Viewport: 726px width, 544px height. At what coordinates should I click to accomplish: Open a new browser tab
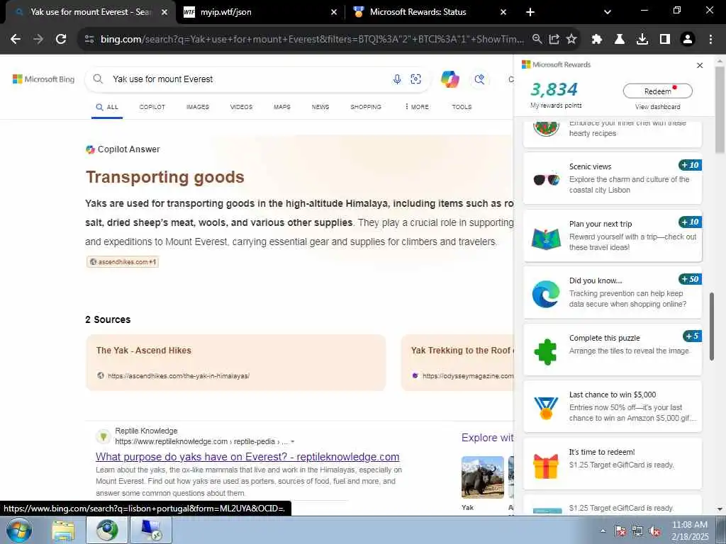pyautogui.click(x=530, y=12)
